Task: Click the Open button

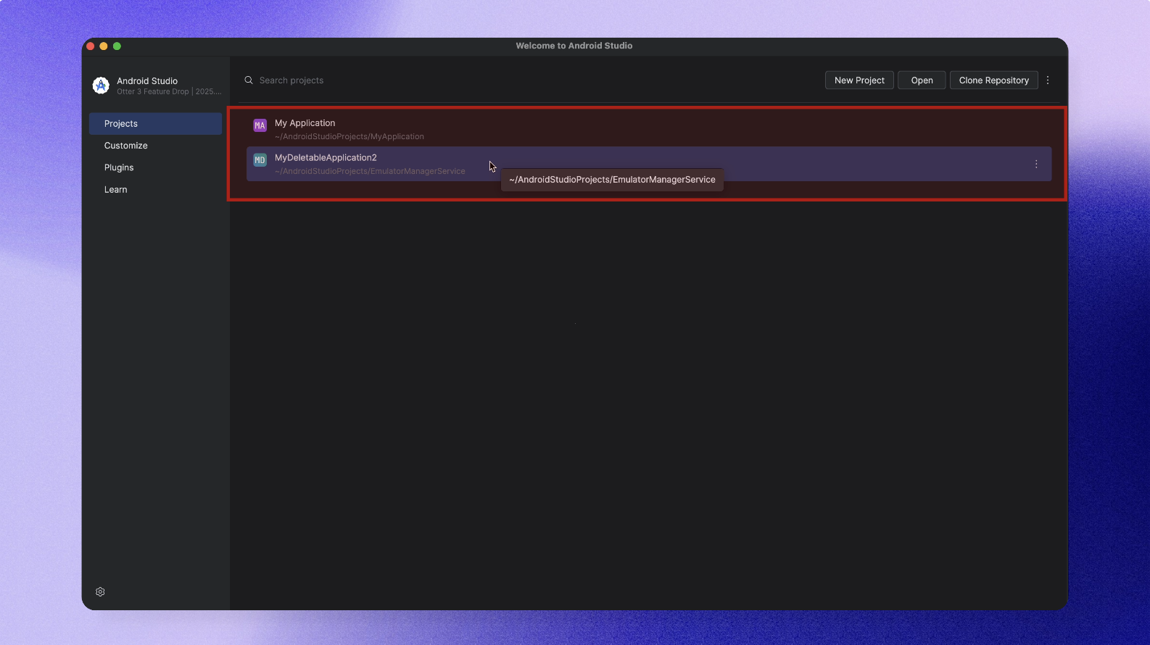Action: click(x=922, y=80)
